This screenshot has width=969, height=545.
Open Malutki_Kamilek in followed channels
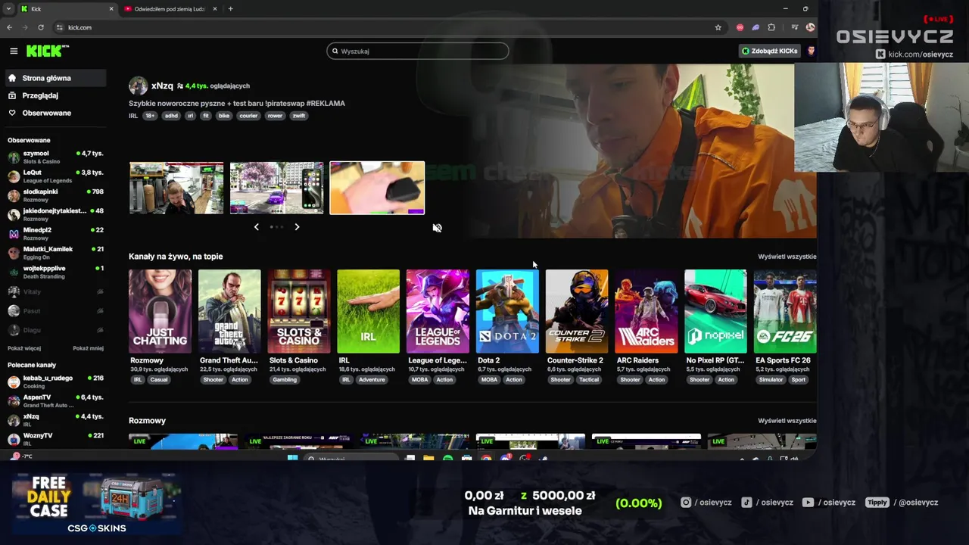55,253
